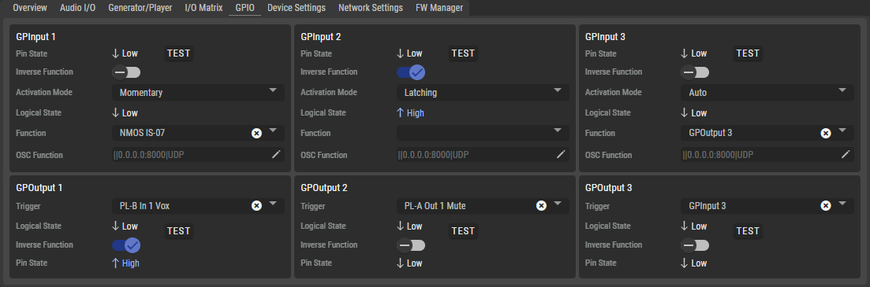The height and width of the screenshot is (287, 870).
Task: Toggle Inverse Function for GPOutput 2
Action: [x=411, y=245]
